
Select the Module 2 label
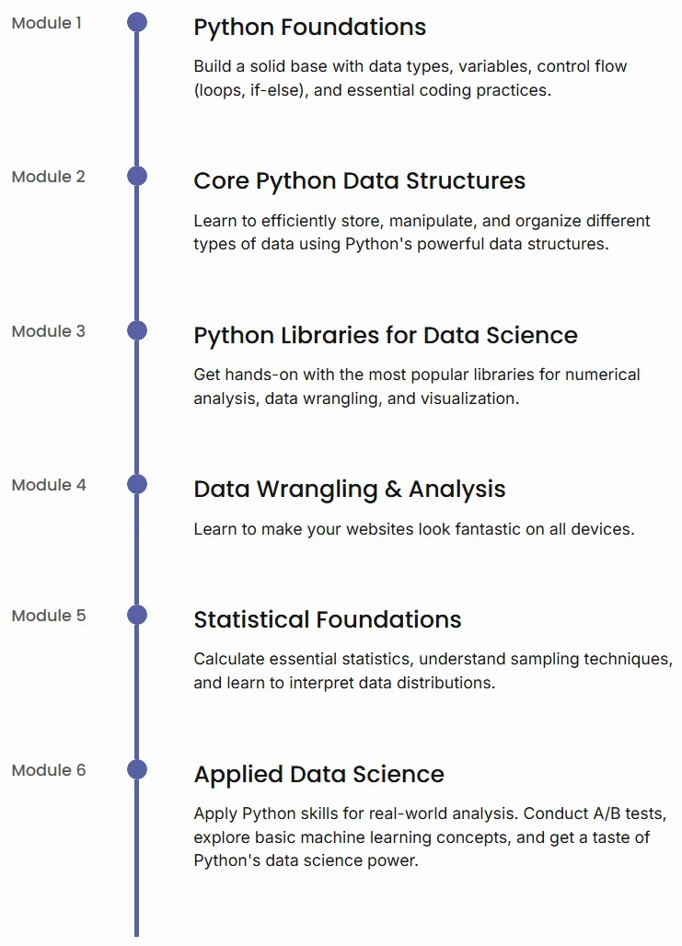48,177
